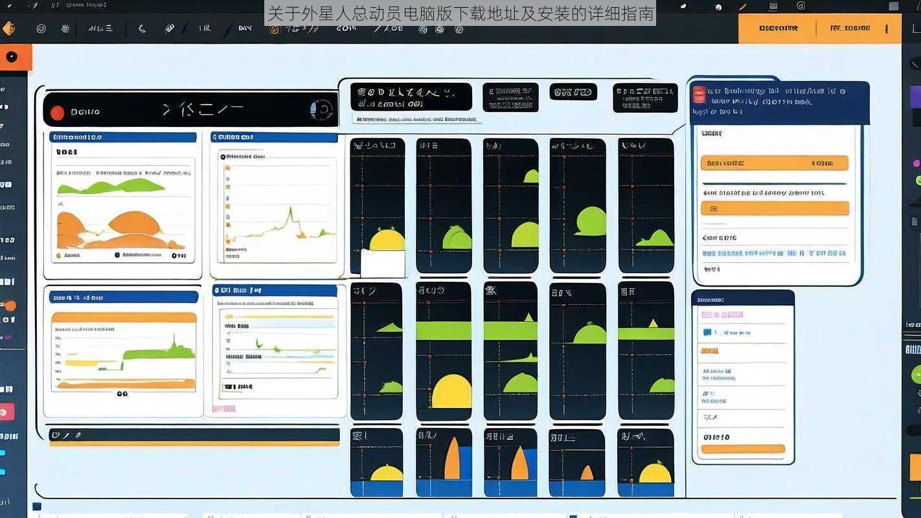Viewport: 921px width, 518px height.
Task: Tick the blue checkbox in the lower-right panel
Action: pos(707,332)
